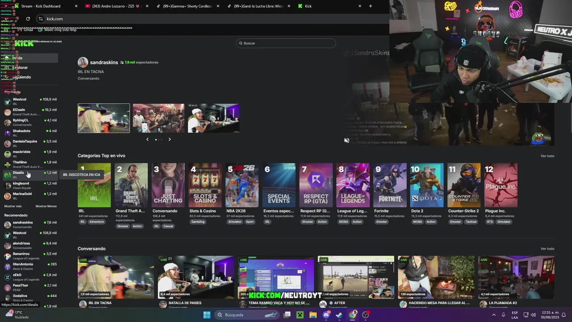Open the BATALLA DE PAISES live stream thumbnail
This screenshot has height=322, width=572.
click(x=196, y=277)
